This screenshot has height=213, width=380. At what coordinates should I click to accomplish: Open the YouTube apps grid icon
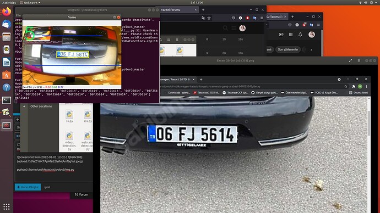tap(291, 35)
